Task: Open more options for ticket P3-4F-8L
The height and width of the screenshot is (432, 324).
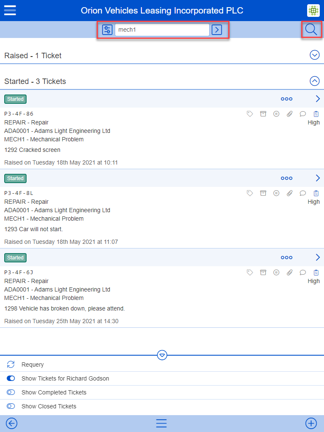Action: pyautogui.click(x=286, y=178)
